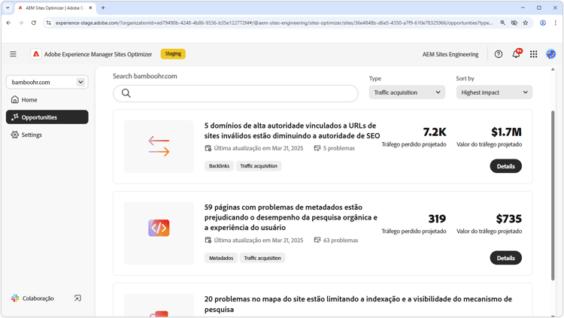Open Colaboração in external window arrow
564x318 pixels.
tap(77, 298)
